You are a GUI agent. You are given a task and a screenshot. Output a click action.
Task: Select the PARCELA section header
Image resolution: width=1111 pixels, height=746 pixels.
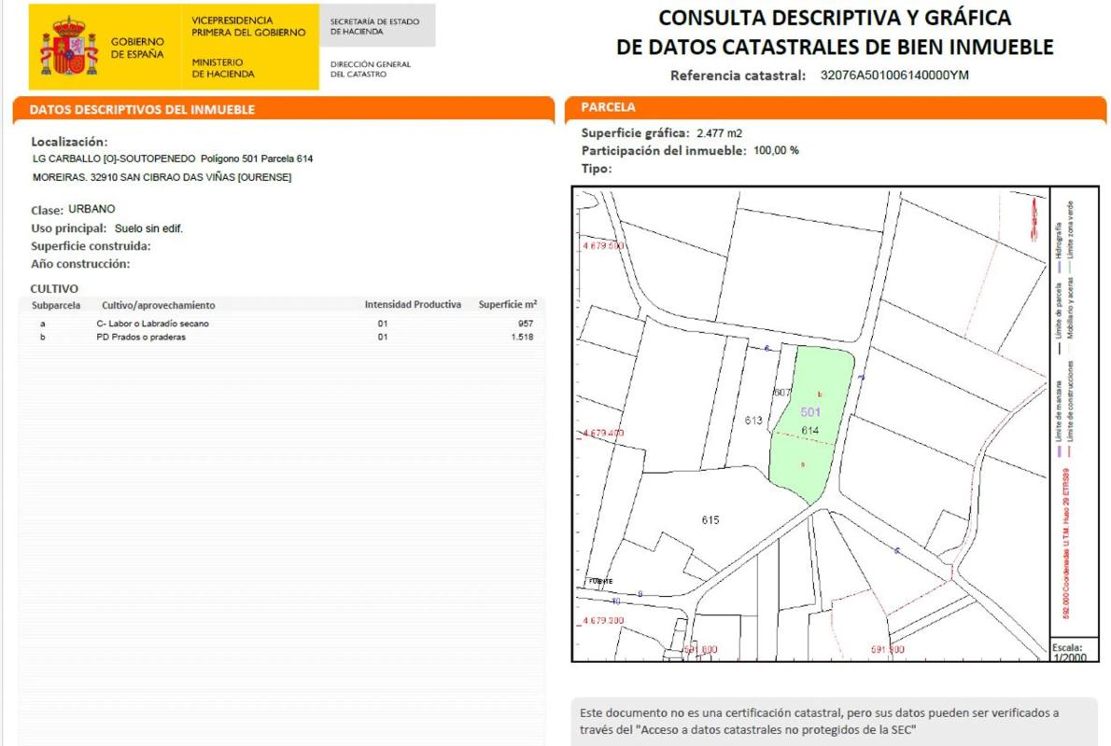608,107
